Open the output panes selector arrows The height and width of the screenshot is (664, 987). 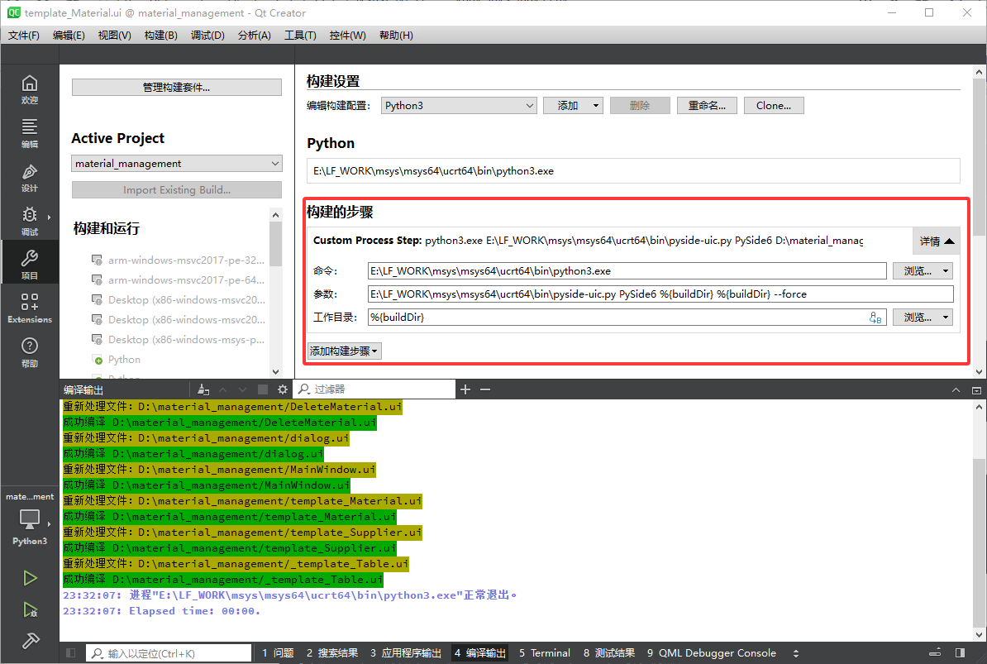click(x=796, y=653)
